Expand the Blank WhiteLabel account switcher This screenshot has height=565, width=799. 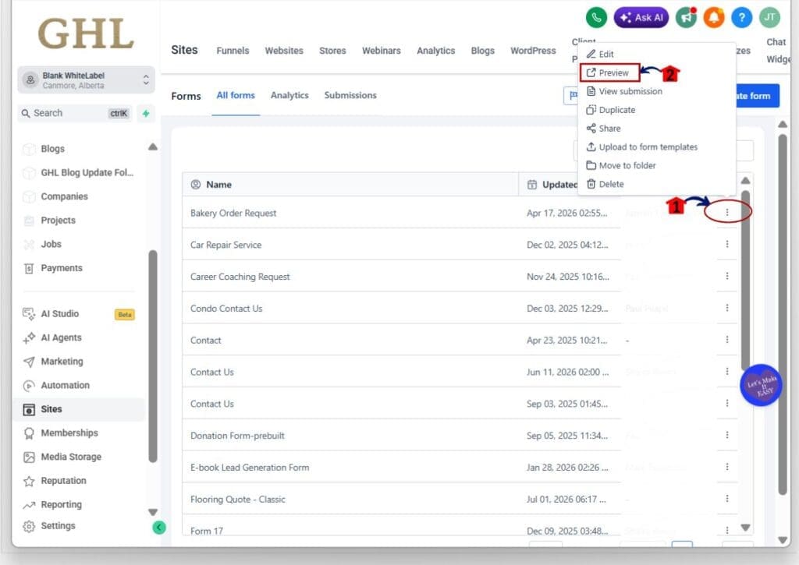[86, 80]
